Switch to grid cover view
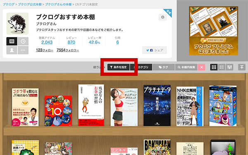Viewport: 248px width, 155px height. (214, 67)
